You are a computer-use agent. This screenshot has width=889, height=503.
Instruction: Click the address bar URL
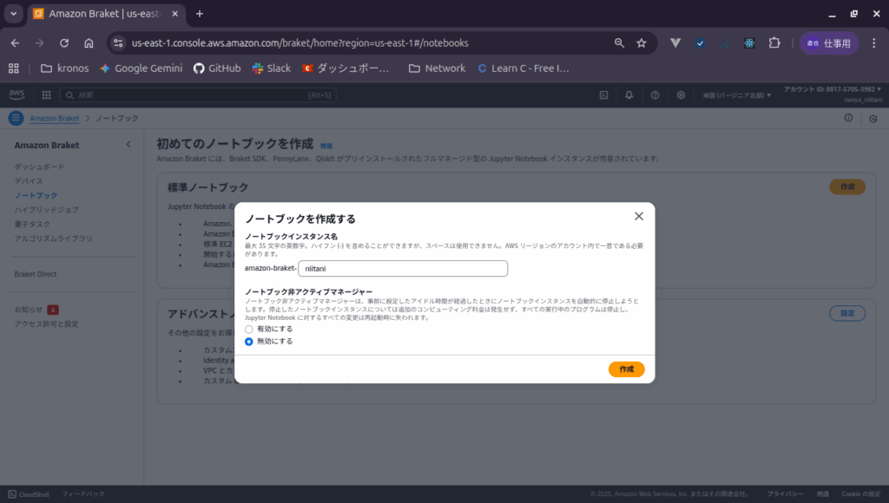[300, 43]
